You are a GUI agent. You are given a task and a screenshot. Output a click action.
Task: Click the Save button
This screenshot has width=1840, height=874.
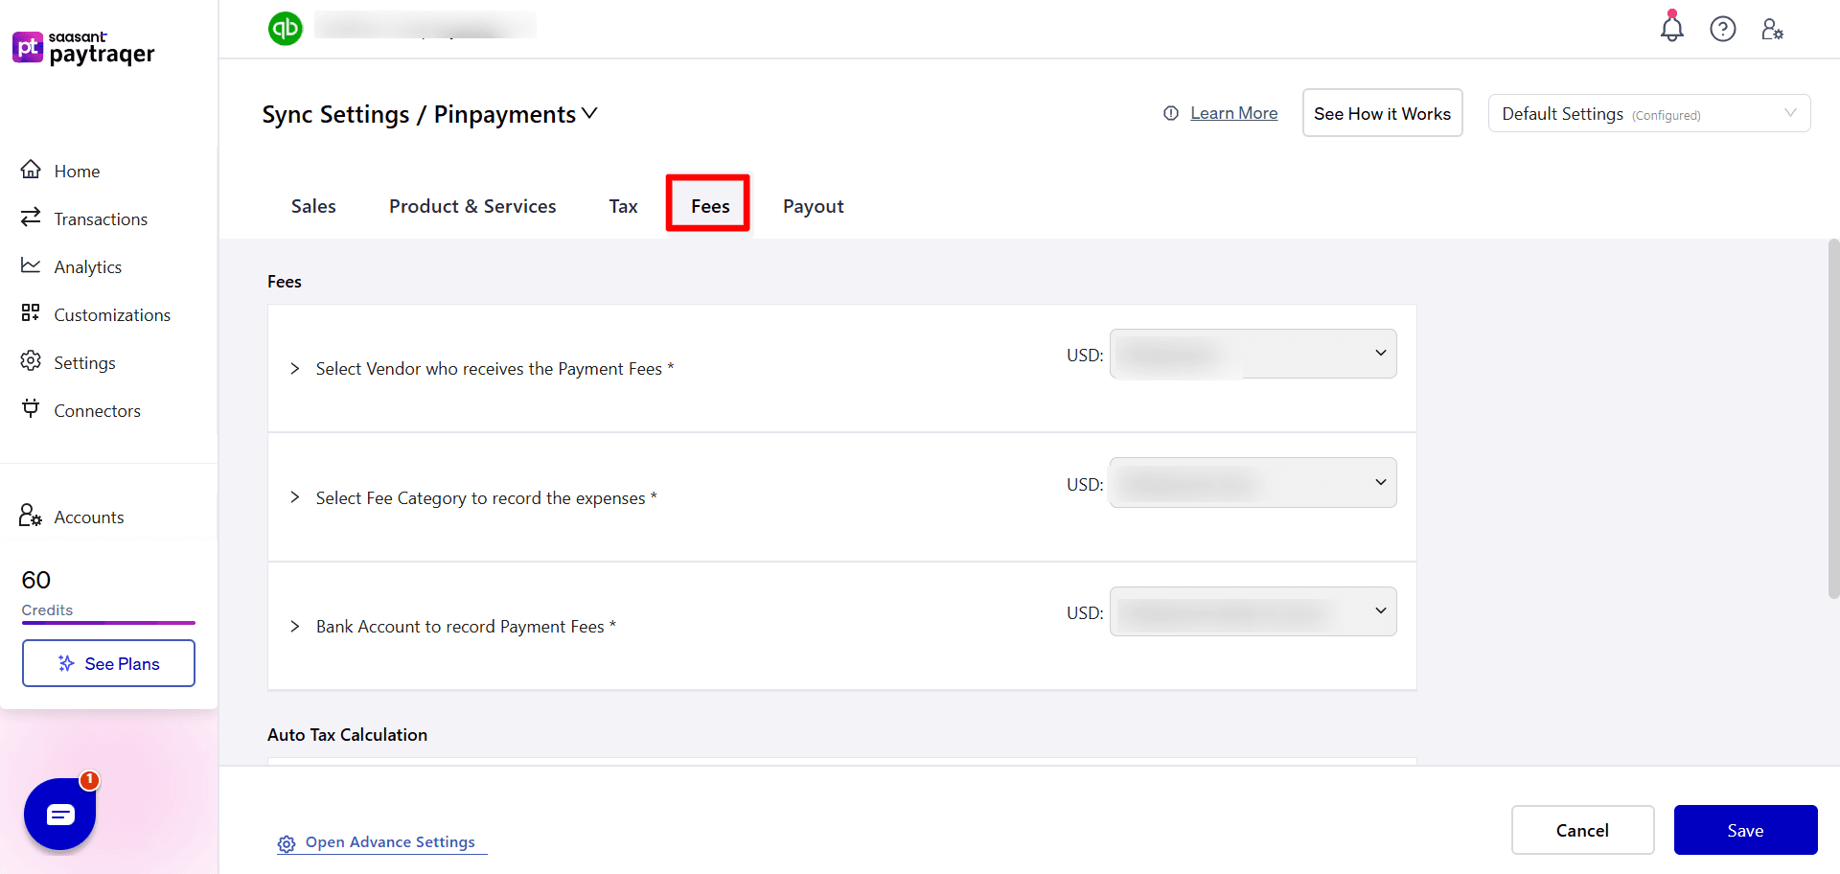pyautogui.click(x=1745, y=830)
